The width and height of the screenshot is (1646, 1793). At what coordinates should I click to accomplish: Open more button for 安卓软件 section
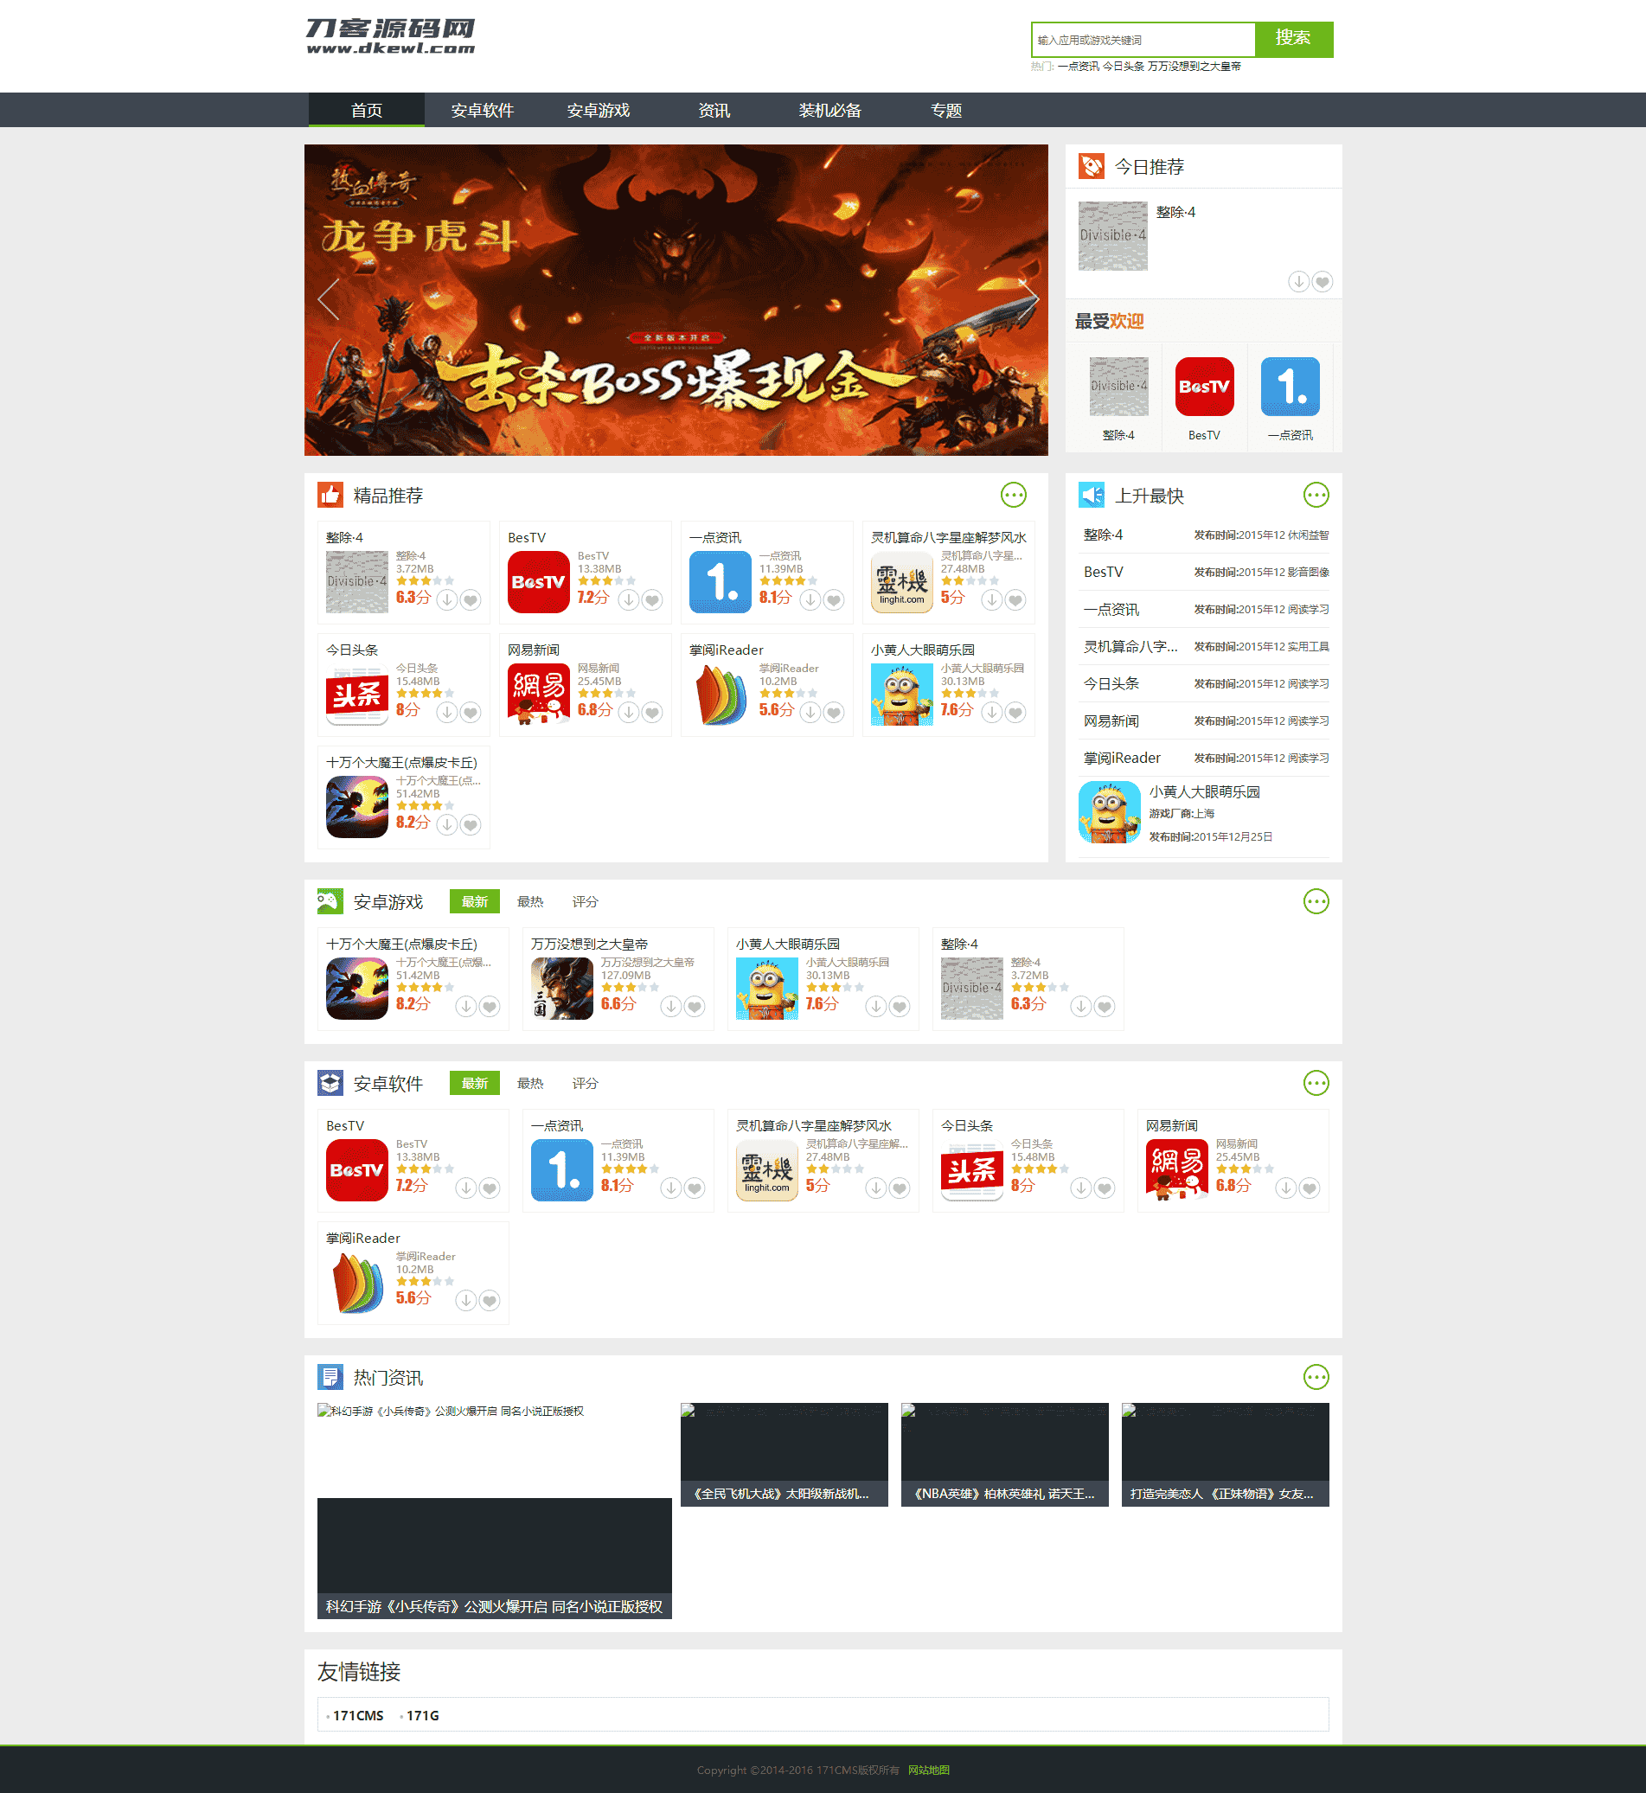[1316, 1083]
